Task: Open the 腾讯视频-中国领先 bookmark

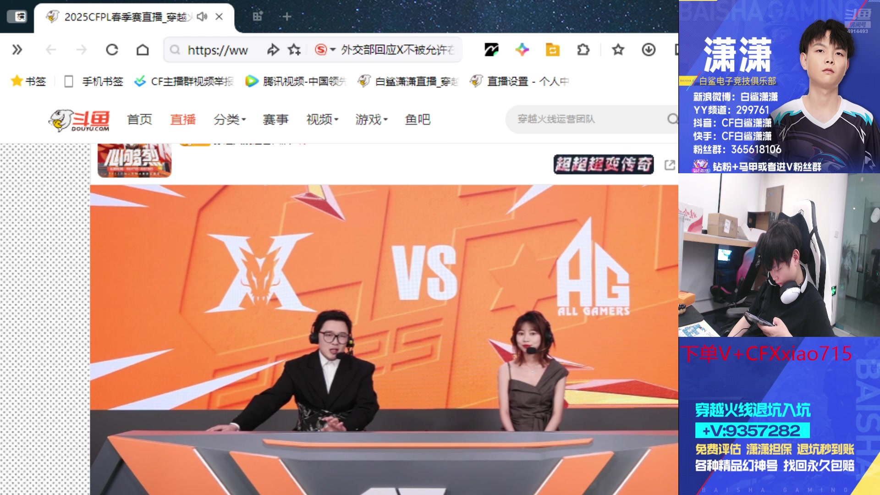Action: tap(296, 81)
